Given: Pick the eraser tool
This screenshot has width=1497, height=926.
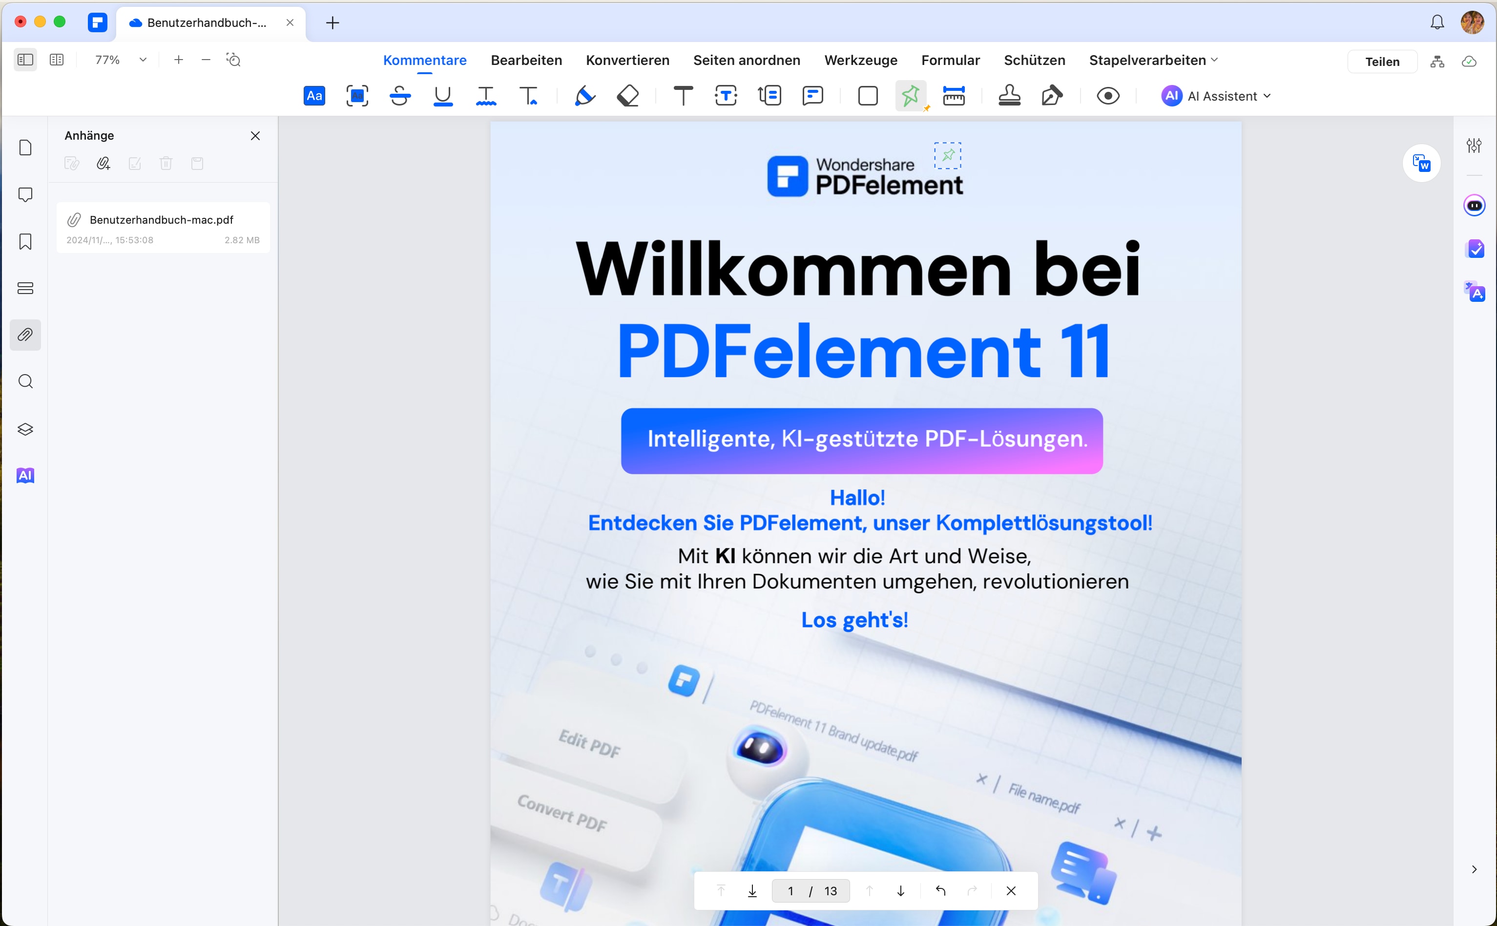Looking at the screenshot, I should [x=627, y=96].
